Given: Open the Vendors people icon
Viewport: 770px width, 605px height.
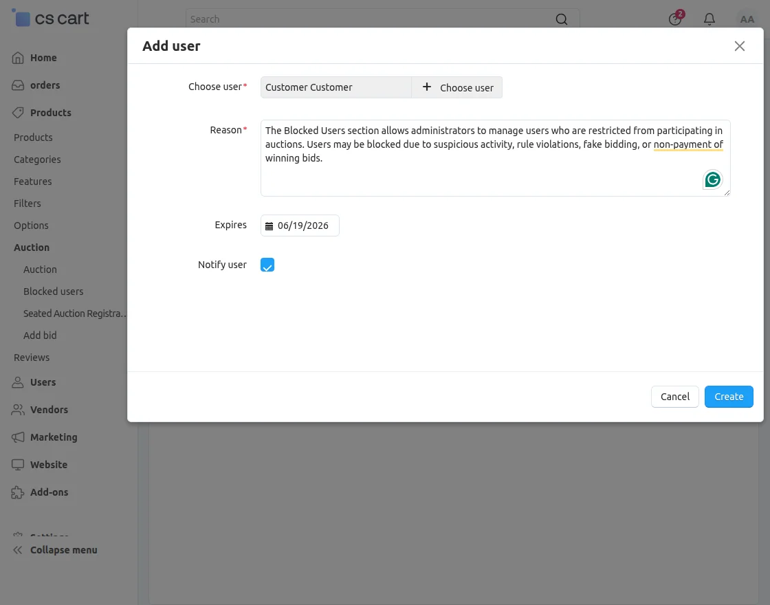Looking at the screenshot, I should point(18,410).
